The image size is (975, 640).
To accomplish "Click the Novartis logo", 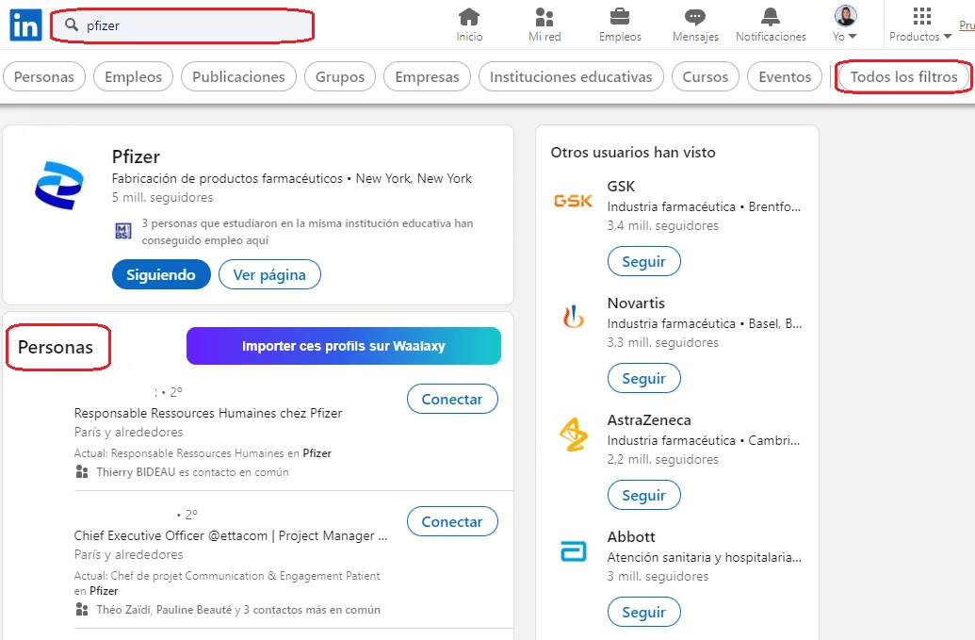I will point(573,318).
